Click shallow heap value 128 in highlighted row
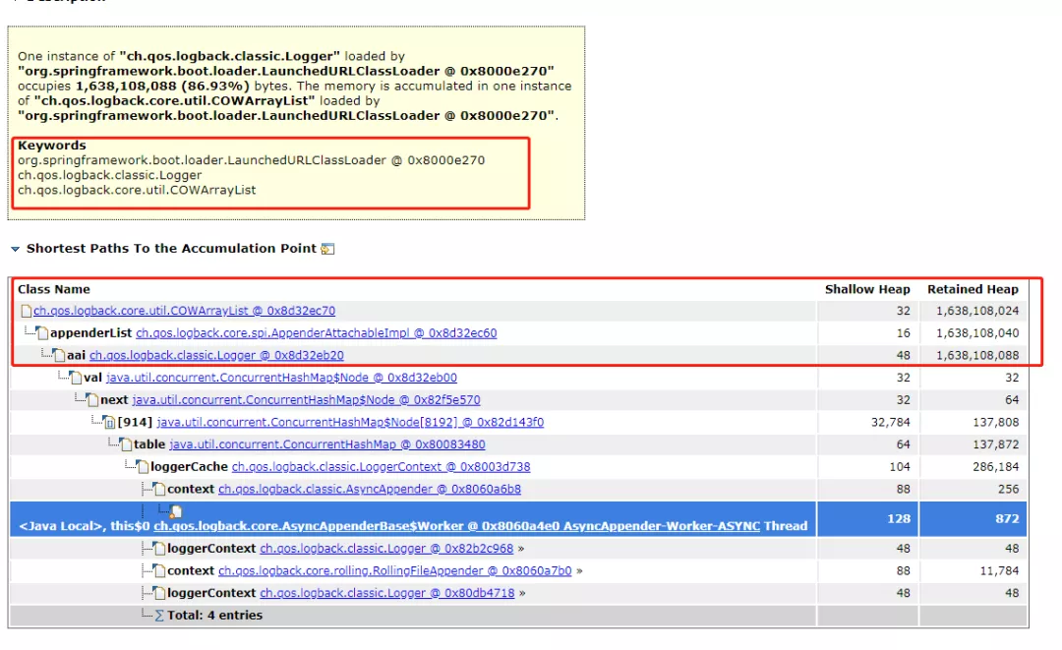 point(899,518)
